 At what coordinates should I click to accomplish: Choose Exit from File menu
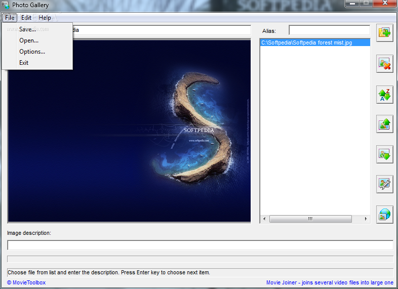click(37, 63)
